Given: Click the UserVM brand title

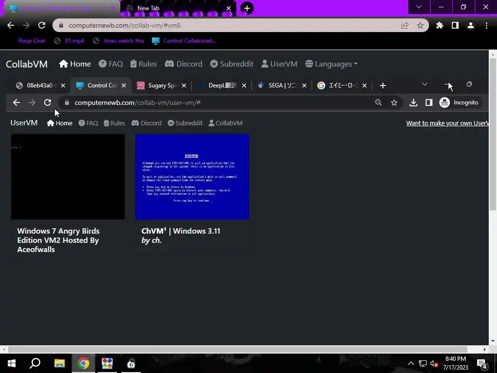Looking at the screenshot, I should 24,123.
